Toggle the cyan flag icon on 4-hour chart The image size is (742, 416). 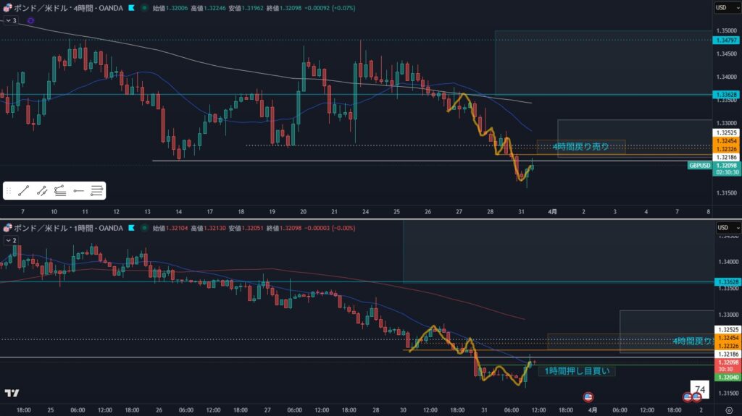pos(131,8)
